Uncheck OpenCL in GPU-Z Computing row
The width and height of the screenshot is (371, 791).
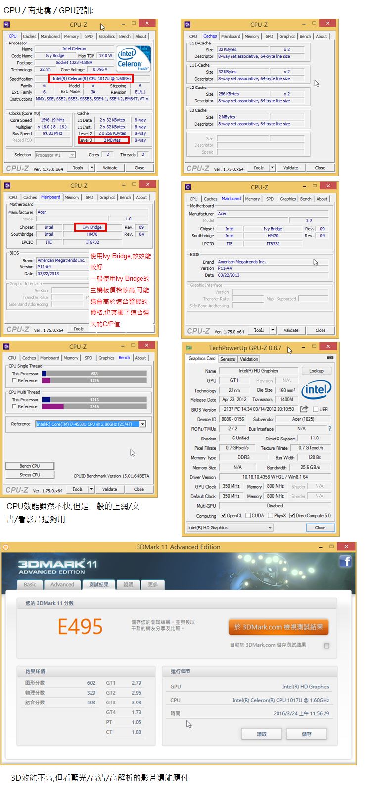point(223,516)
